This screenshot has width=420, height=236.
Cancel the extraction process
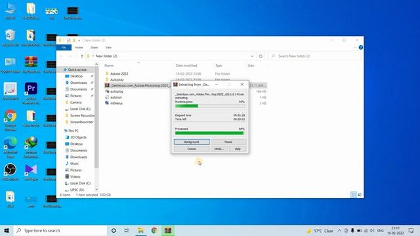click(x=192, y=149)
